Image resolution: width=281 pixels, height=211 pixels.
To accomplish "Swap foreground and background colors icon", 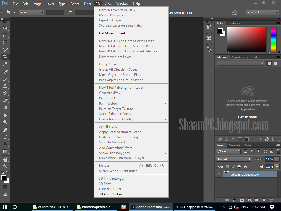I will pyautogui.click(x=7, y=172).
